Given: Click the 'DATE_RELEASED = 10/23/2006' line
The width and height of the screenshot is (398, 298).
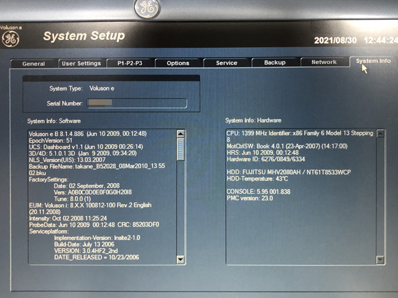Looking at the screenshot, I should [96, 257].
